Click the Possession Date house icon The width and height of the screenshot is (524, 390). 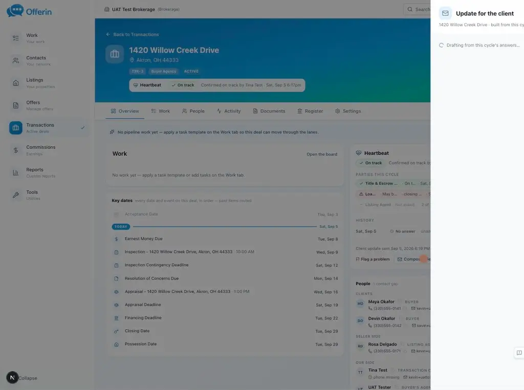[x=116, y=344]
